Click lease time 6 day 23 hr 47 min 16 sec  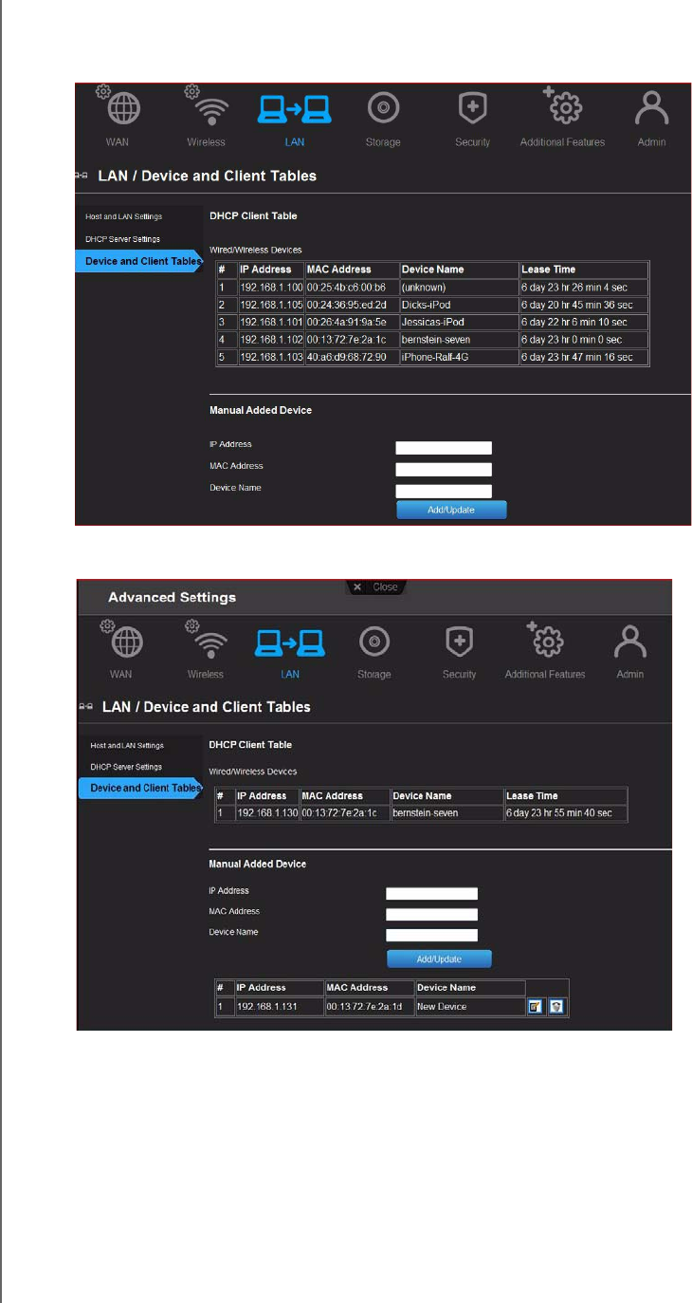coord(584,357)
